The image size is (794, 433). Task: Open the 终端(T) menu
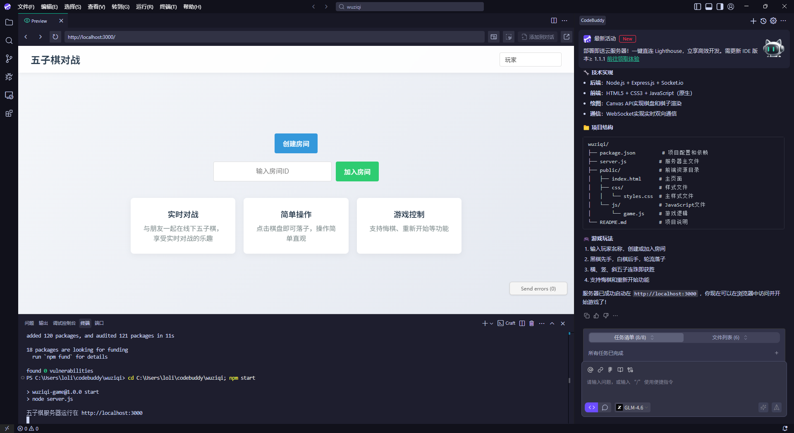tap(168, 7)
